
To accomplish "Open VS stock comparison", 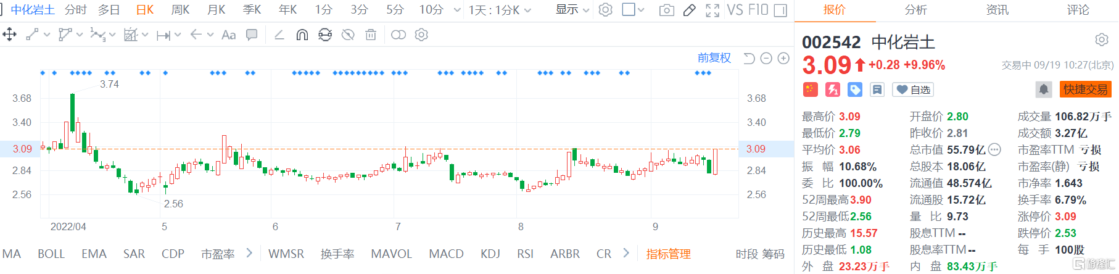I will point(735,10).
